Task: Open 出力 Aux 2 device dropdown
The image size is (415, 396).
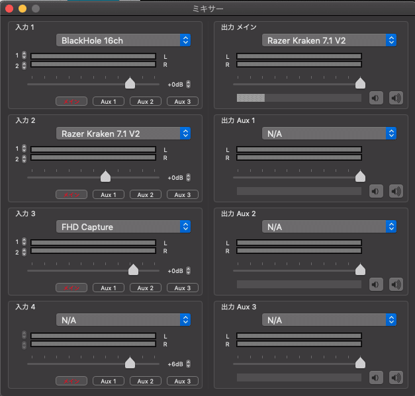Action: click(329, 227)
